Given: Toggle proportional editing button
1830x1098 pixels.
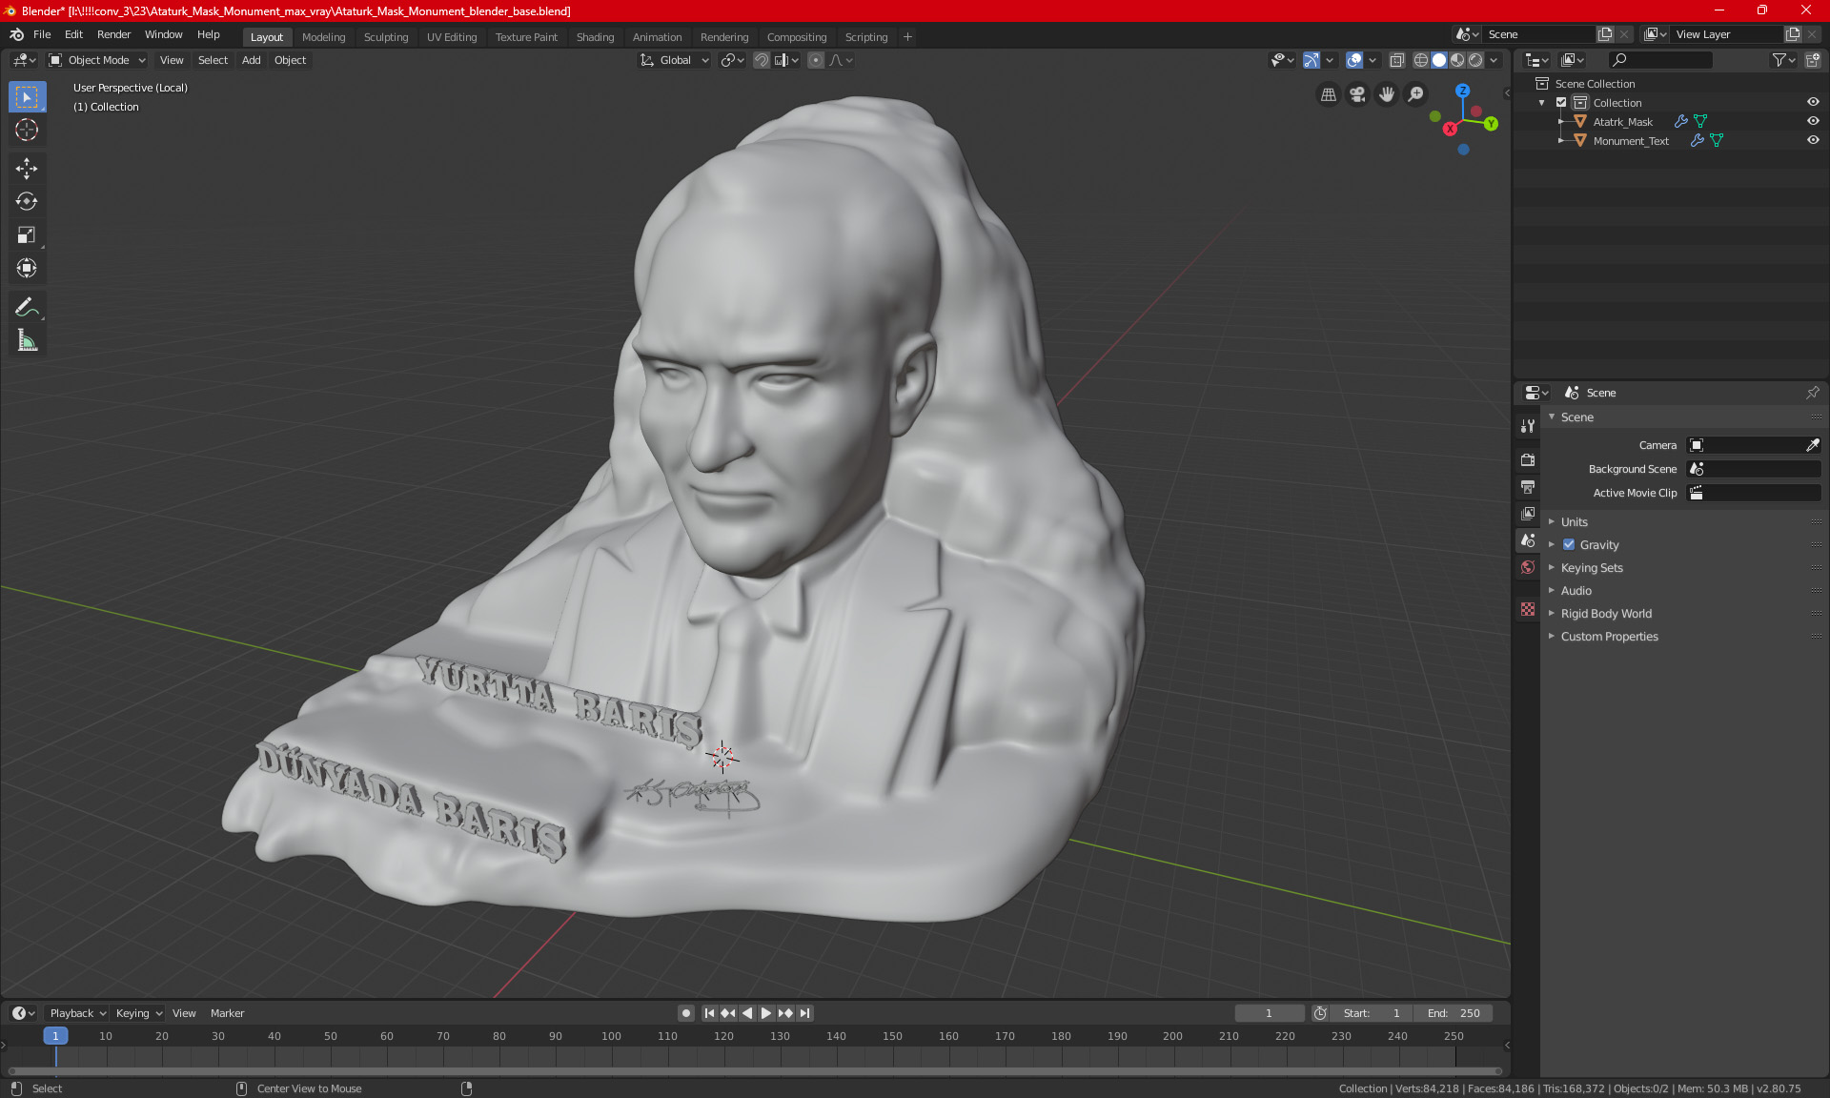Looking at the screenshot, I should [x=816, y=60].
